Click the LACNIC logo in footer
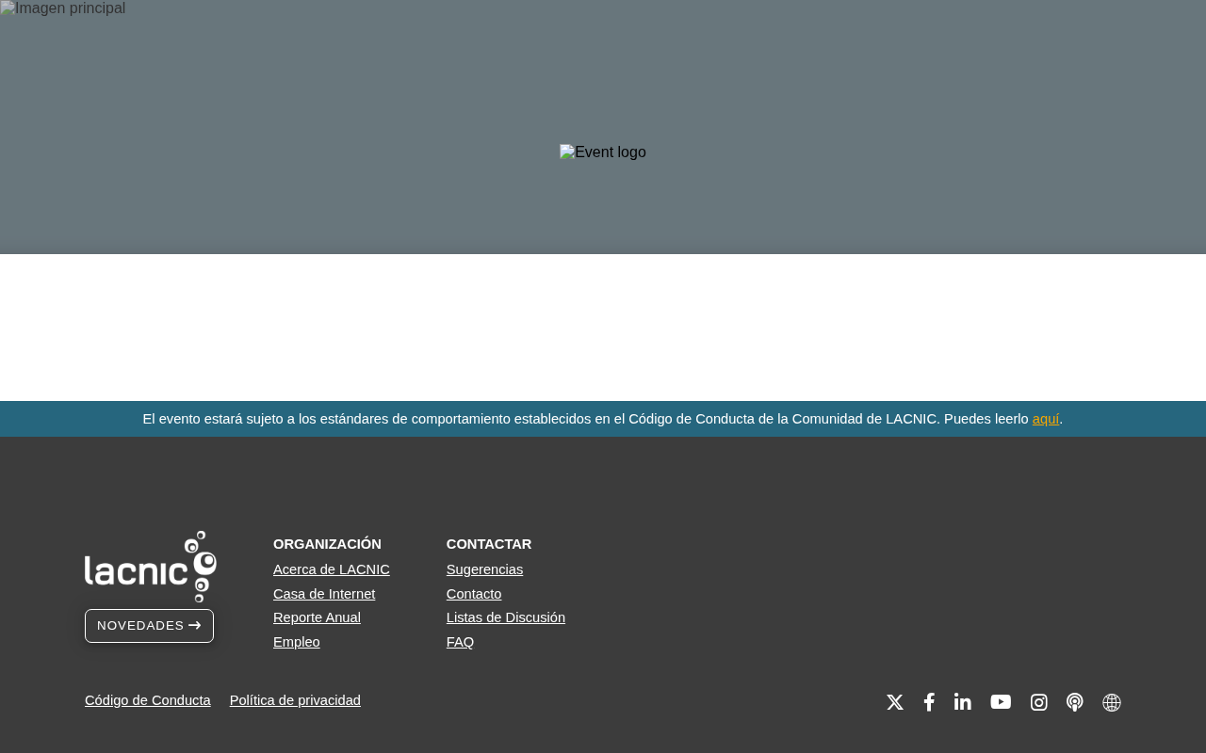Image resolution: width=1206 pixels, height=753 pixels. pyautogui.click(x=151, y=567)
